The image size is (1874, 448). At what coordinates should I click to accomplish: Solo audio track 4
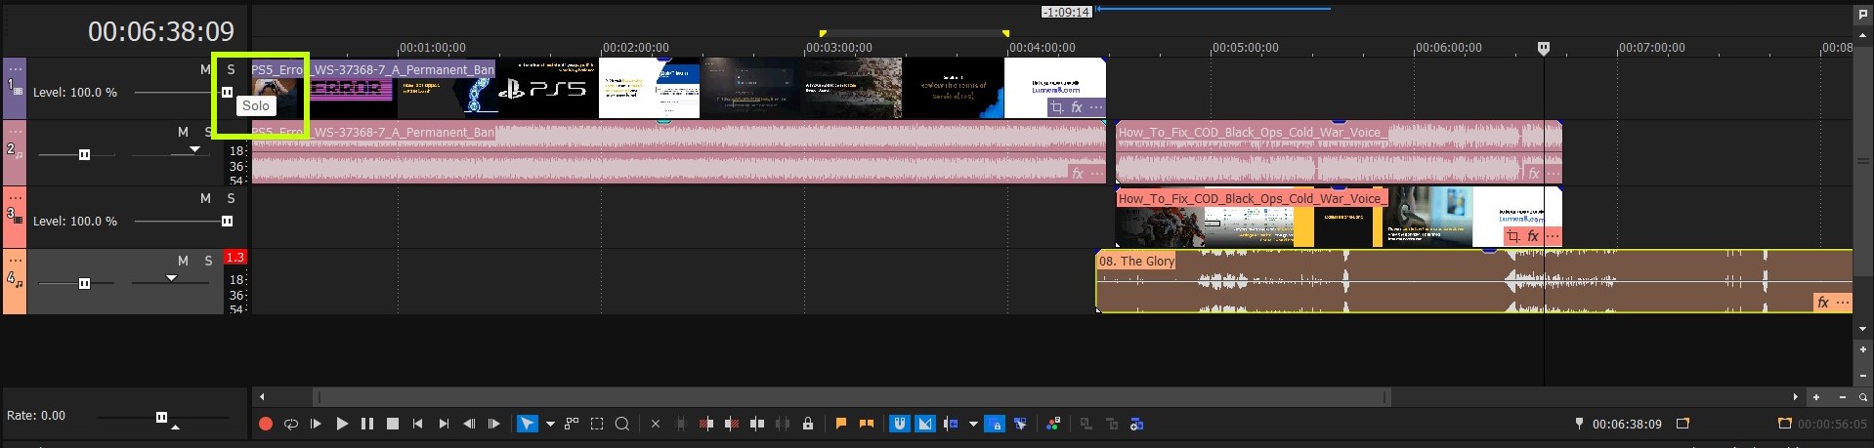click(208, 261)
